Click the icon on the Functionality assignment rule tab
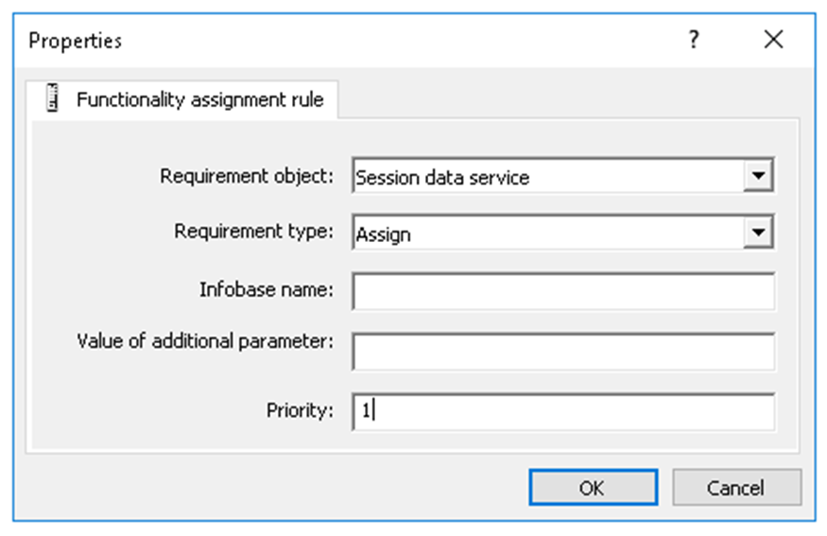Screen dimensions: 827x536 tap(54, 99)
